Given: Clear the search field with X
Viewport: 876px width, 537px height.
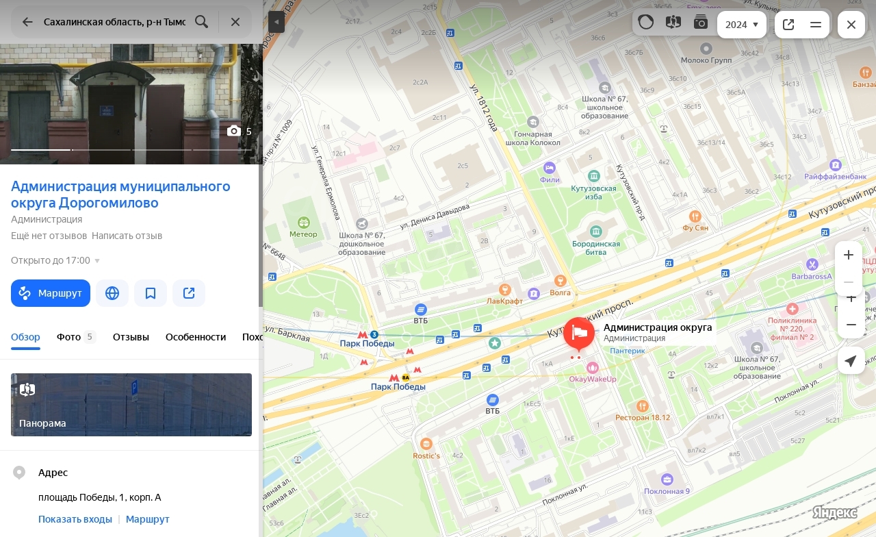Looking at the screenshot, I should pos(235,22).
